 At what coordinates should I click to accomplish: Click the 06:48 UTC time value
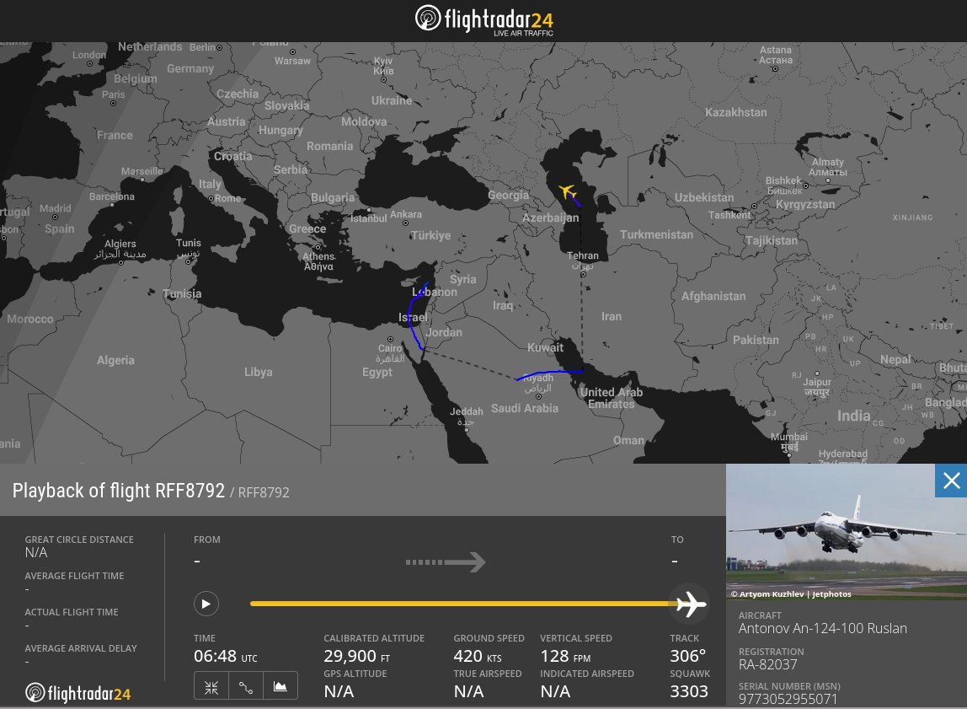coord(225,656)
